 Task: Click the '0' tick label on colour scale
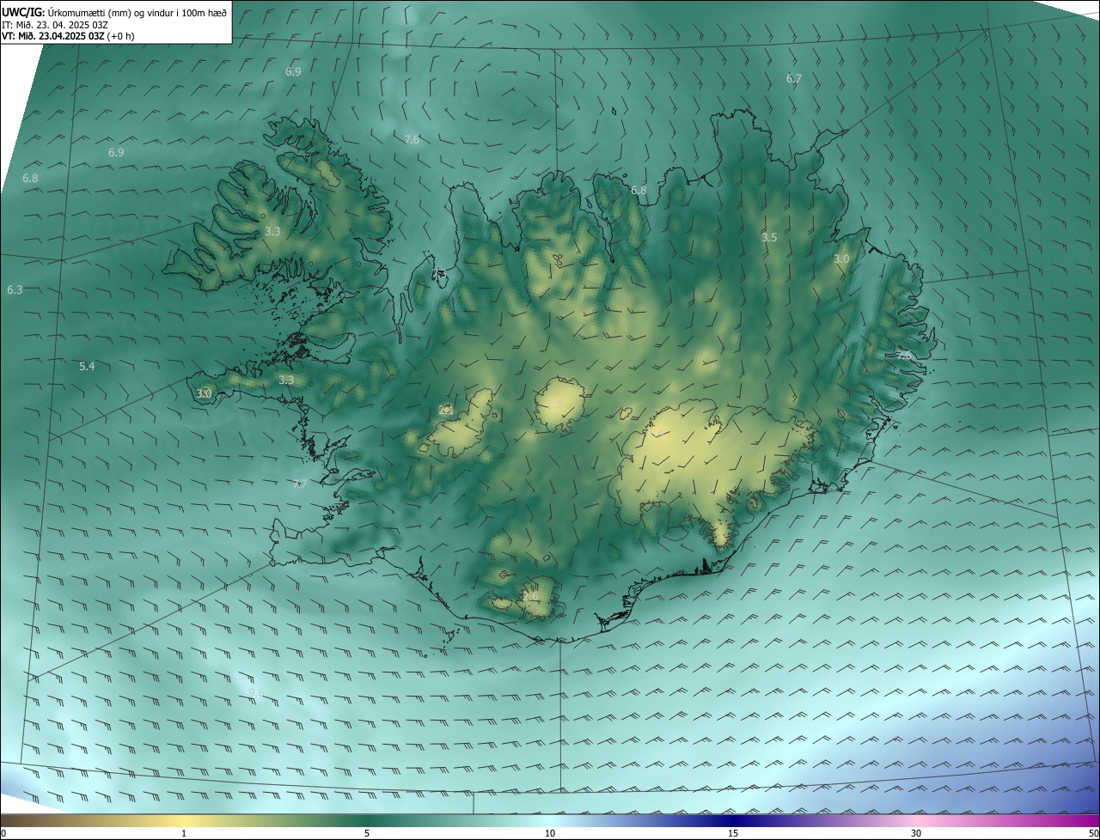pos(3,833)
